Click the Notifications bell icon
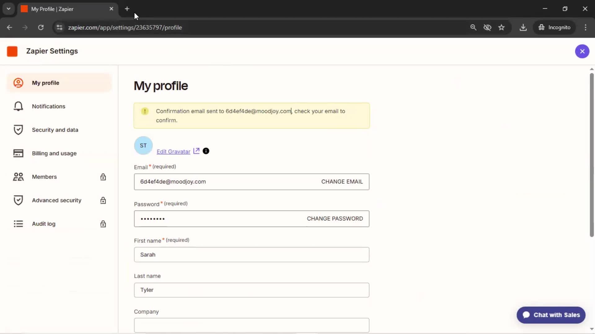The image size is (595, 334). (18, 106)
